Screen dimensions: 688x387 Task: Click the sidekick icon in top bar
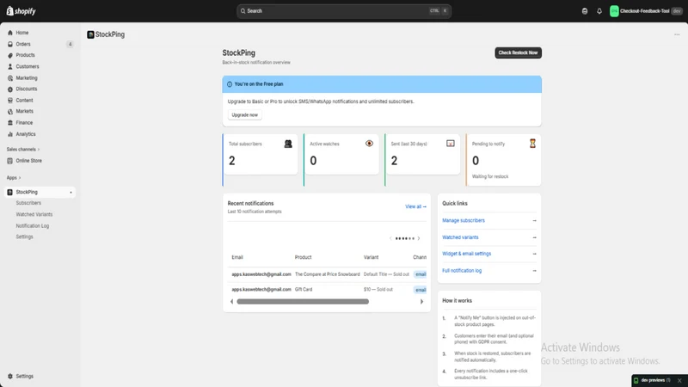click(585, 11)
